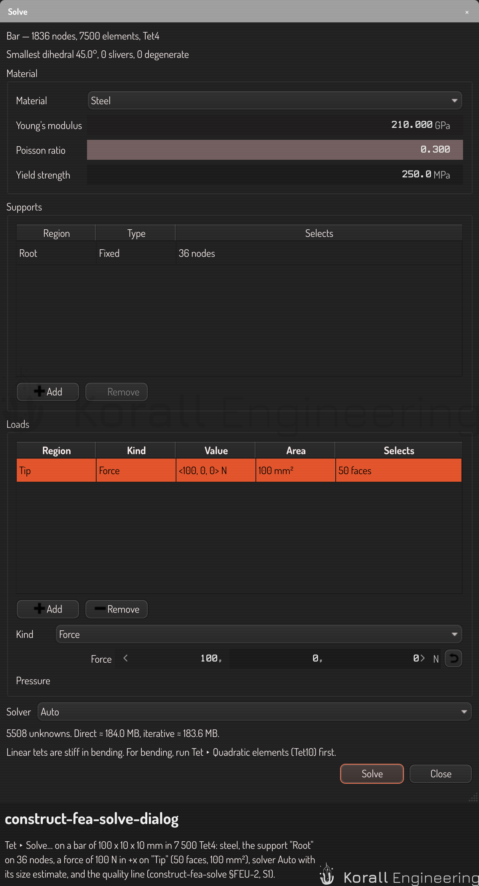Click the Value column header in Loads
Viewport: 479px width, 886px height.
click(216, 451)
